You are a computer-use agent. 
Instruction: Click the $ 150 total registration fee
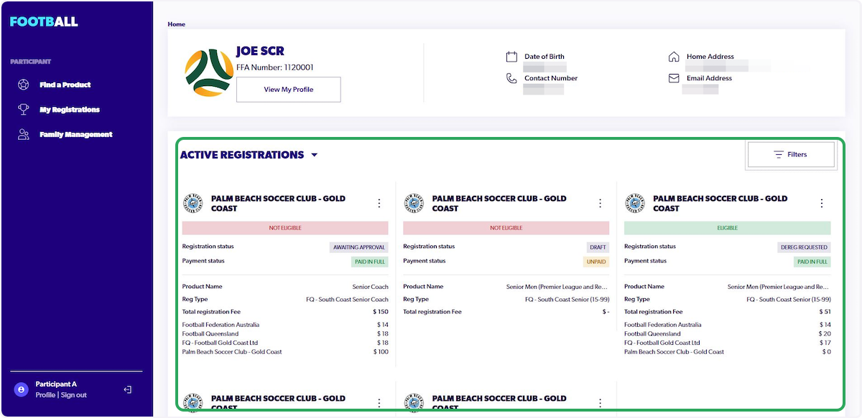tap(381, 312)
